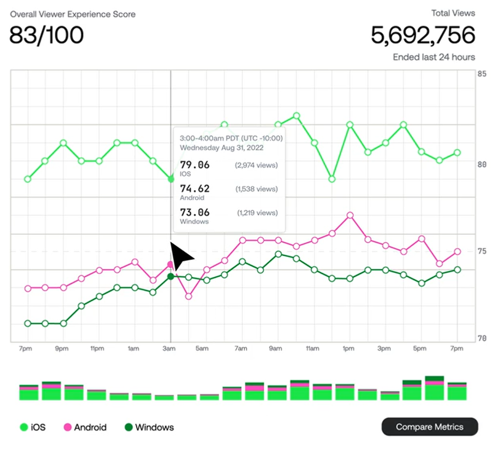
Task: Click the Android low point at 4am
Action: 189,296
